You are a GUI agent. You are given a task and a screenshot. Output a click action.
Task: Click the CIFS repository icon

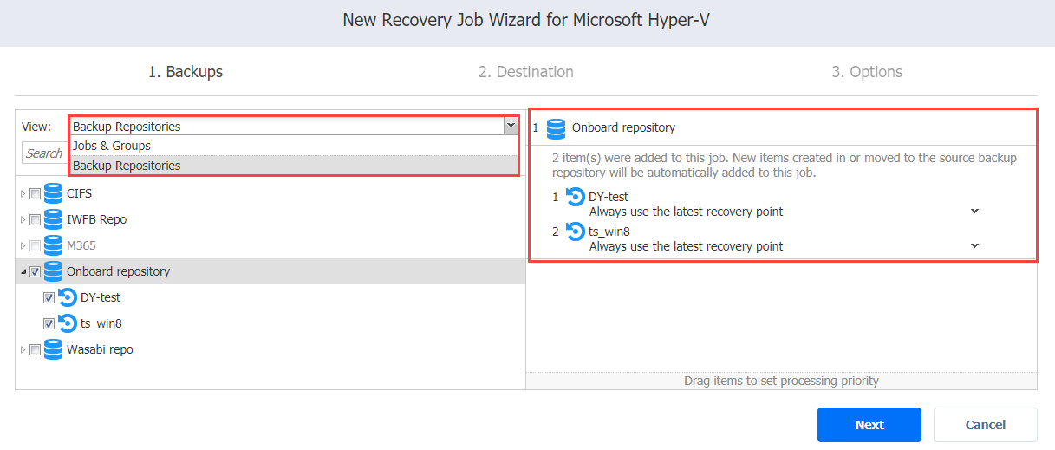point(53,193)
